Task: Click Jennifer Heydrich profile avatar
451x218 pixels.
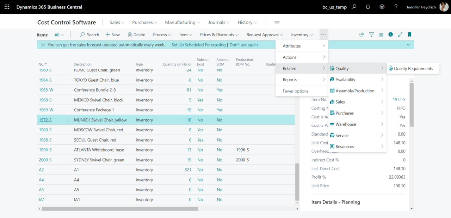Action: (444, 7)
